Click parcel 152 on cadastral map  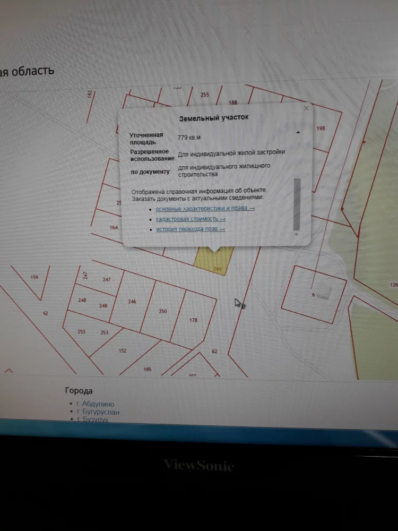123,352
